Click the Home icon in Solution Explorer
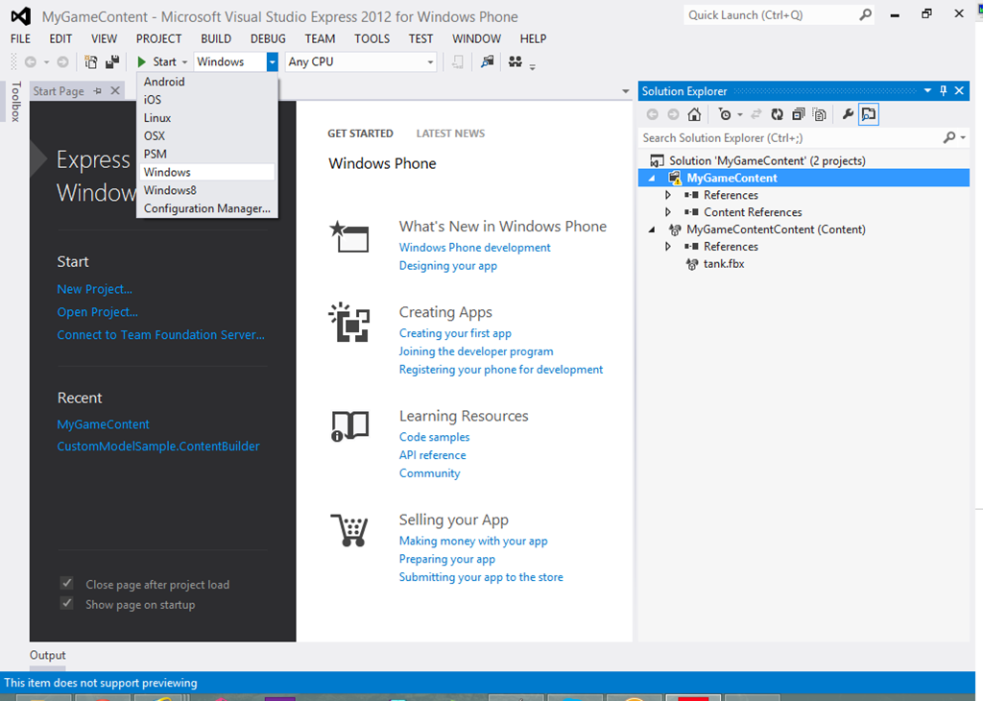Screen dimensions: 983x701 click(694, 114)
